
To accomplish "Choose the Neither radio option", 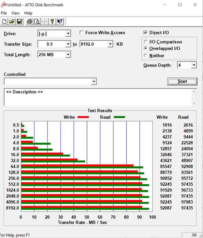I will (x=146, y=56).
